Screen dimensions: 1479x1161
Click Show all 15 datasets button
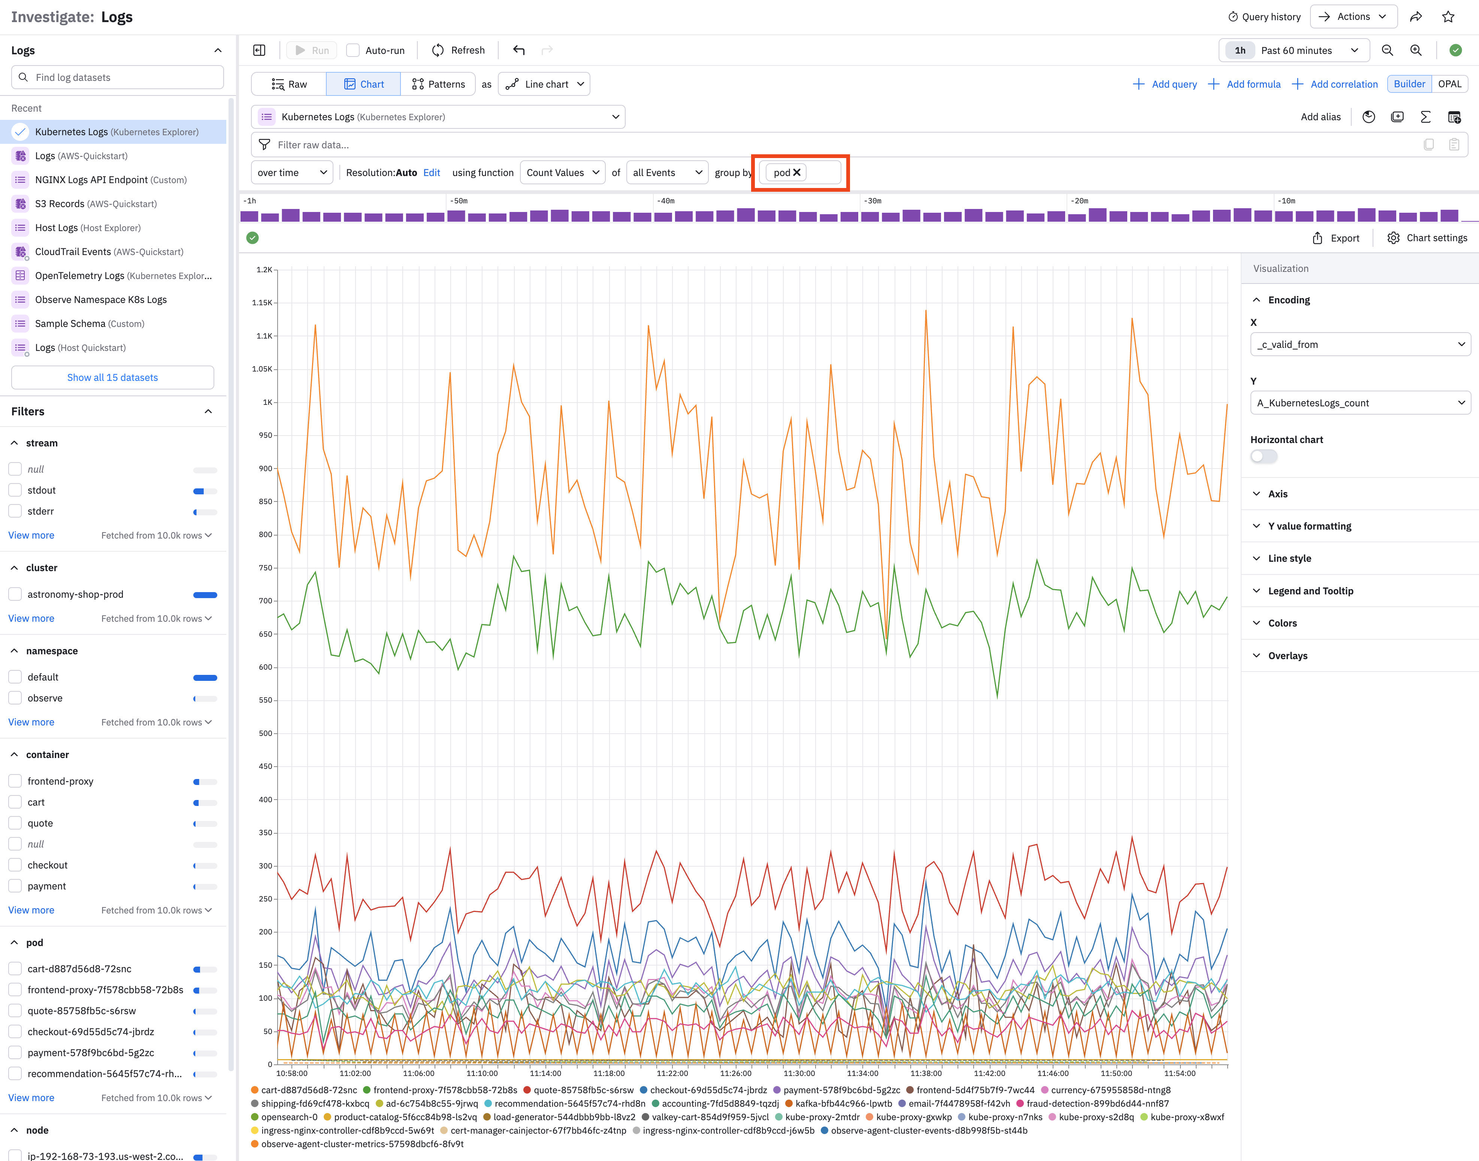112,377
